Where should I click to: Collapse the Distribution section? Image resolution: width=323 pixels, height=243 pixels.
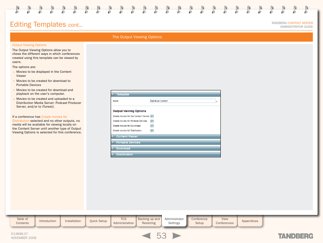(x=113, y=154)
